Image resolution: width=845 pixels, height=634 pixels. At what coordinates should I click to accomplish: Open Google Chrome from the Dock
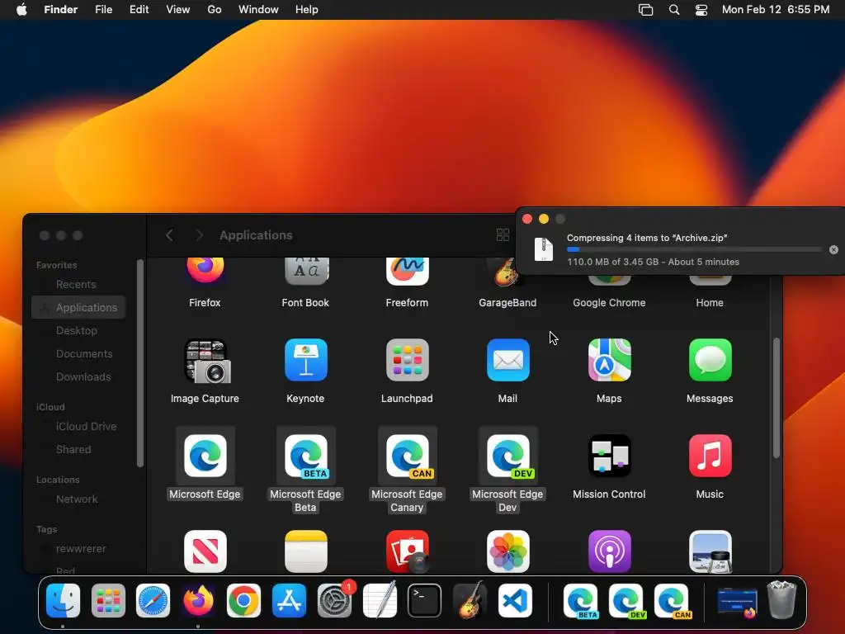tap(243, 601)
